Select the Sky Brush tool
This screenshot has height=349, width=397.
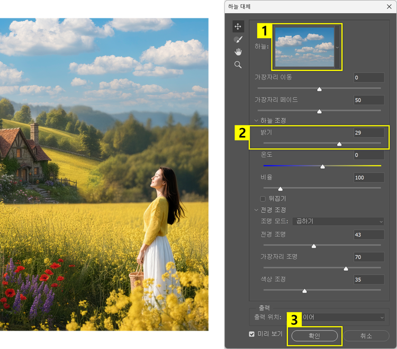(x=238, y=39)
